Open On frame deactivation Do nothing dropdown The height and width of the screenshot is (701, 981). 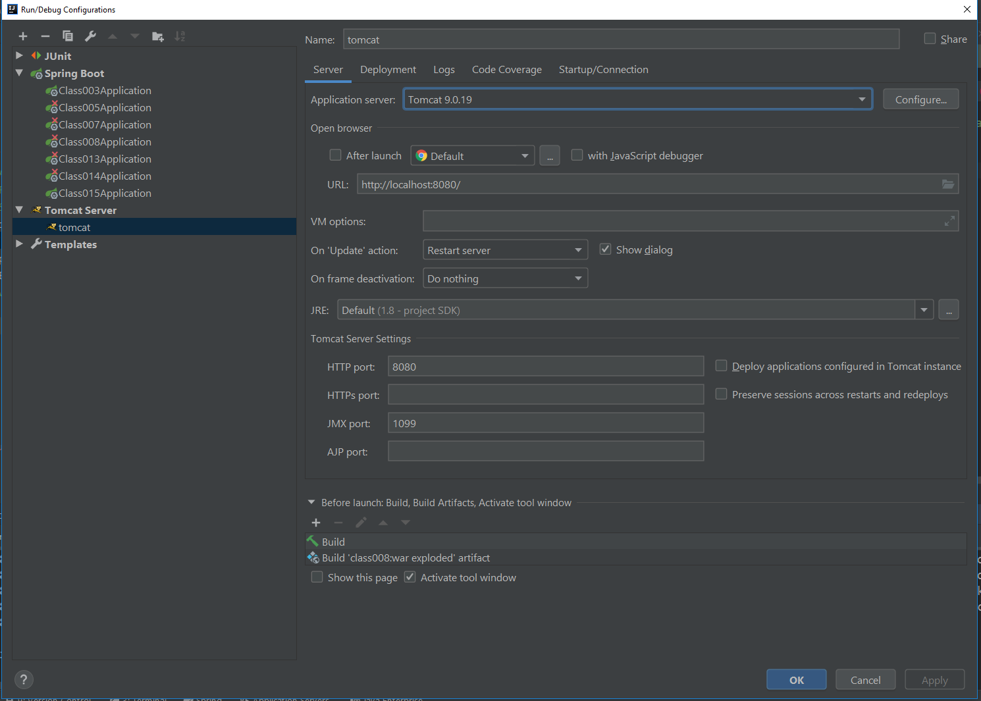click(x=505, y=278)
